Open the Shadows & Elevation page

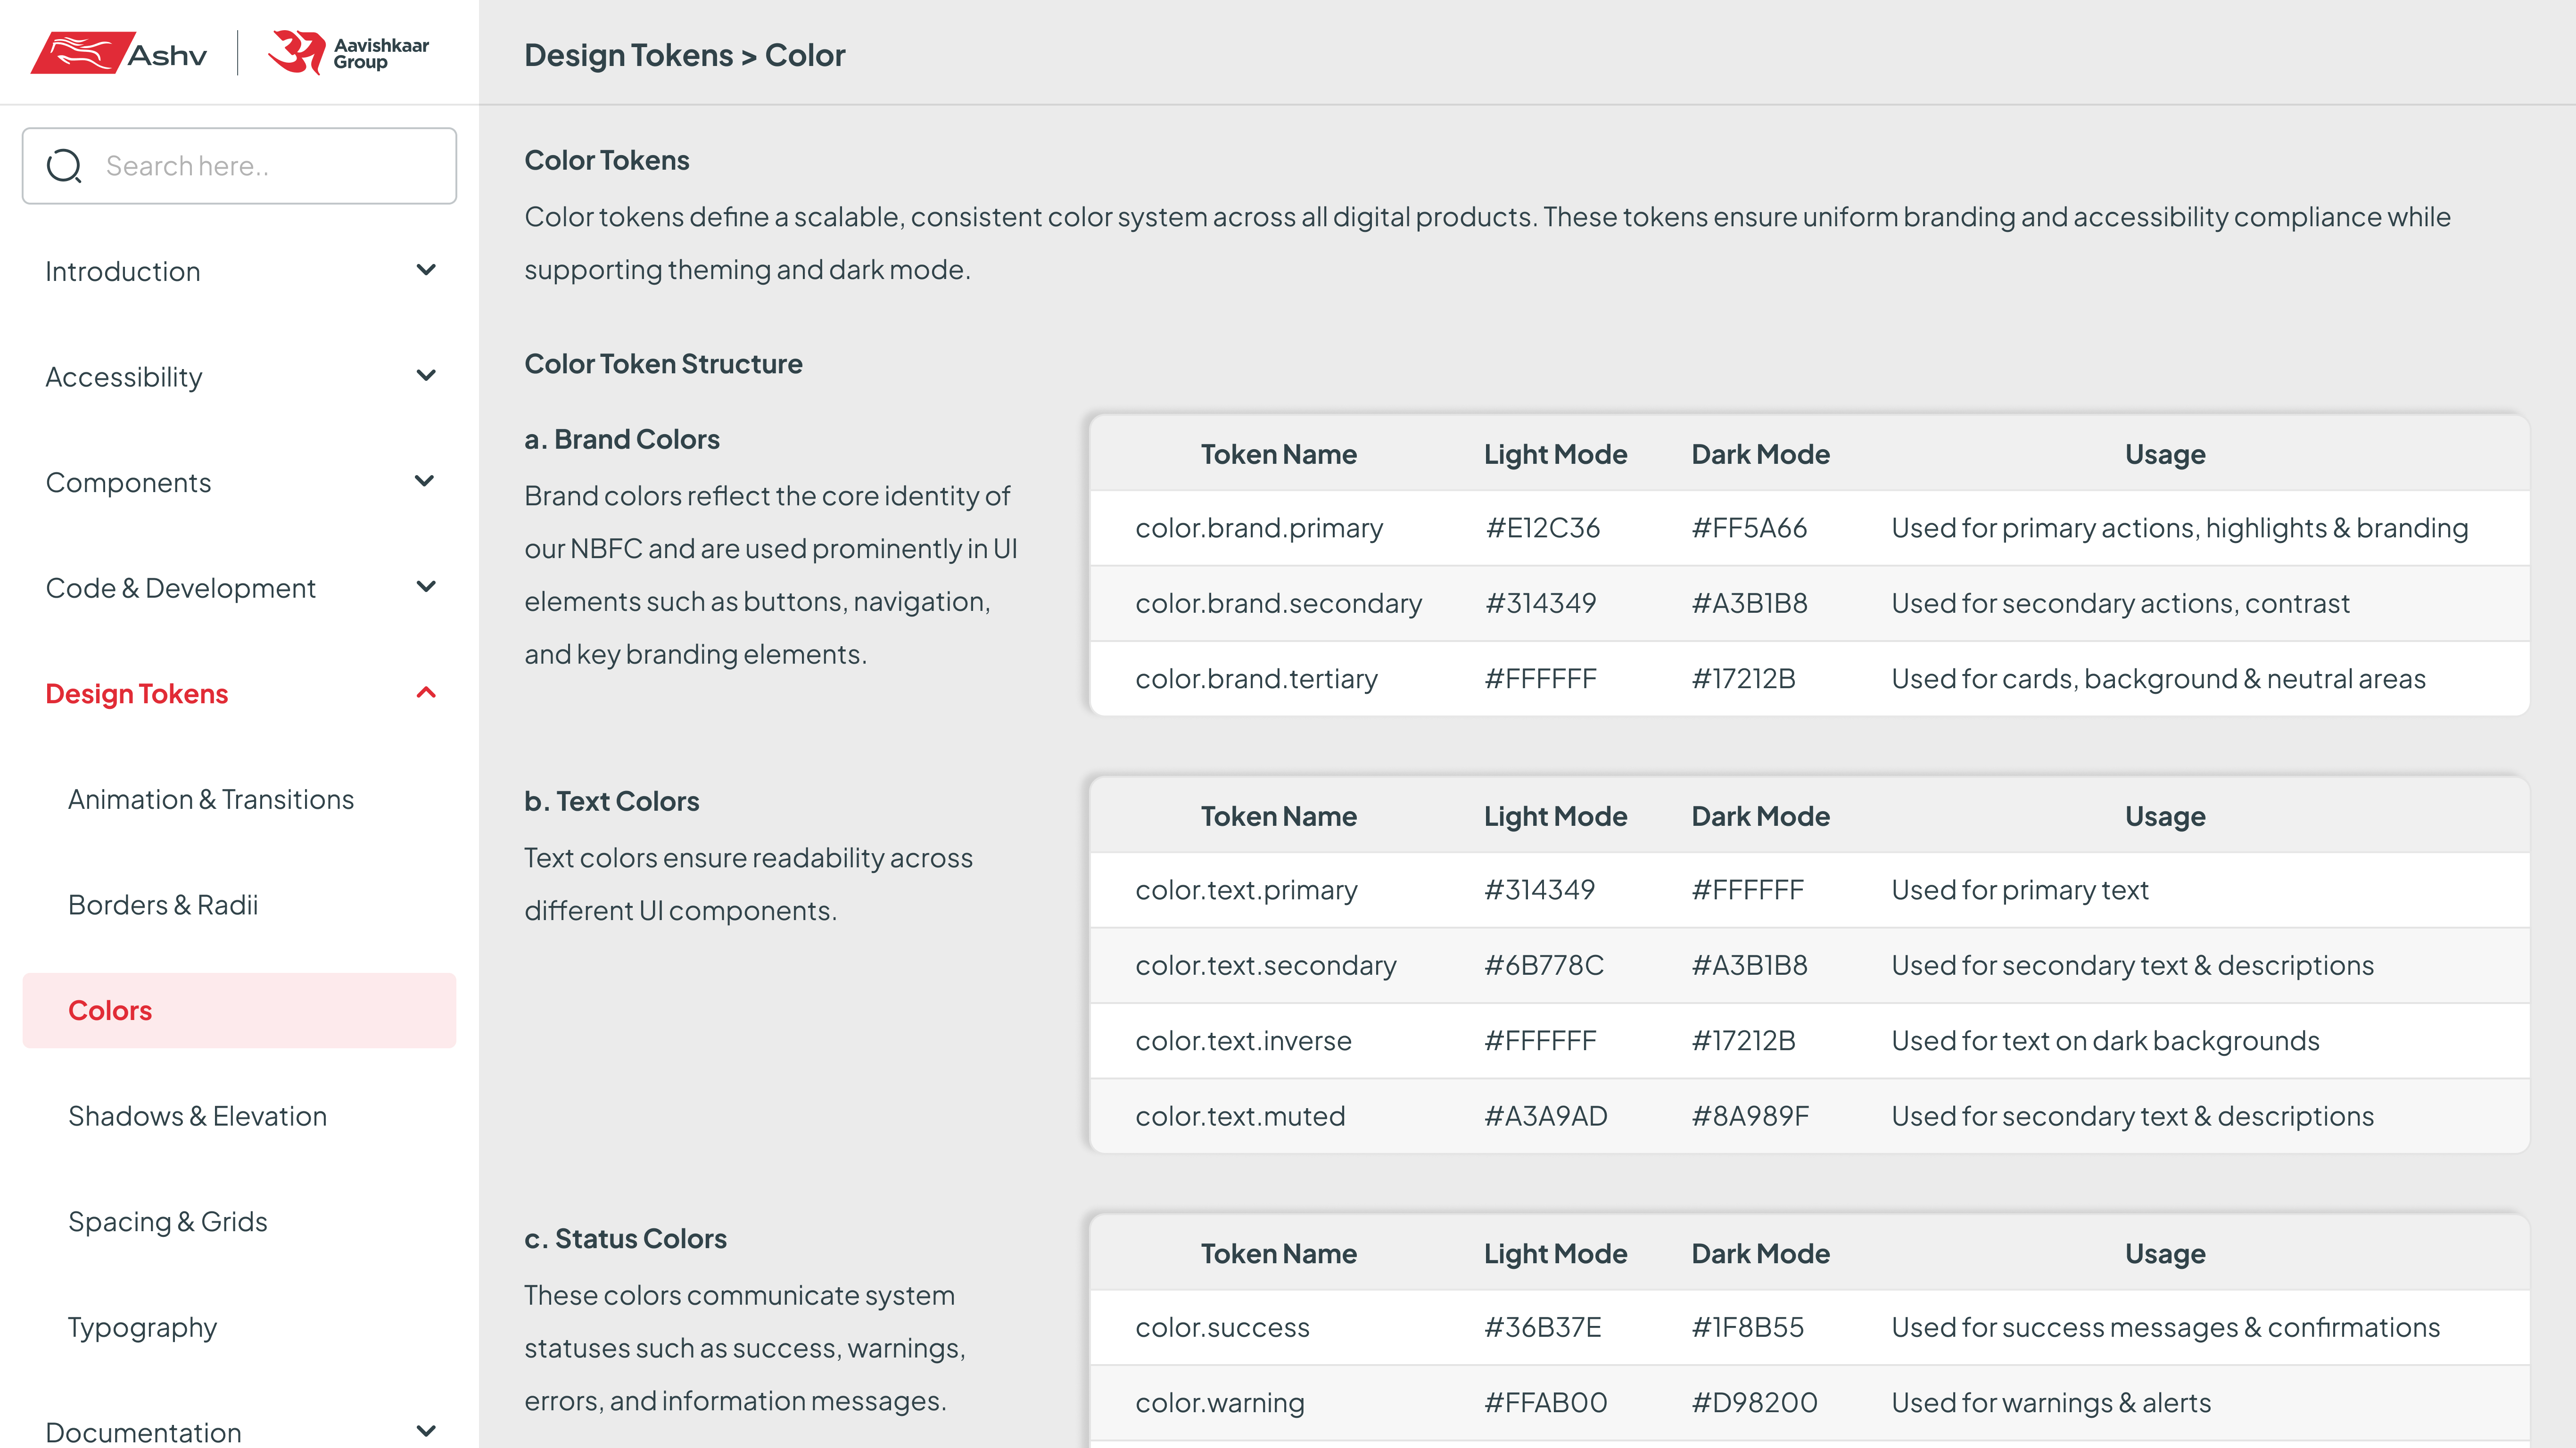coord(197,1115)
